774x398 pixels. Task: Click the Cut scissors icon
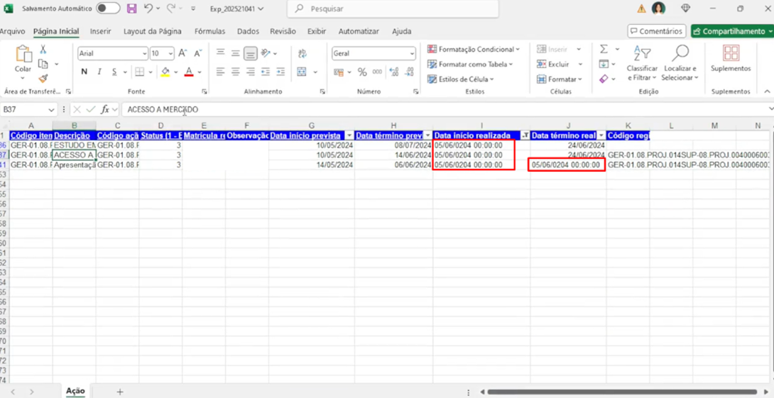pos(43,49)
